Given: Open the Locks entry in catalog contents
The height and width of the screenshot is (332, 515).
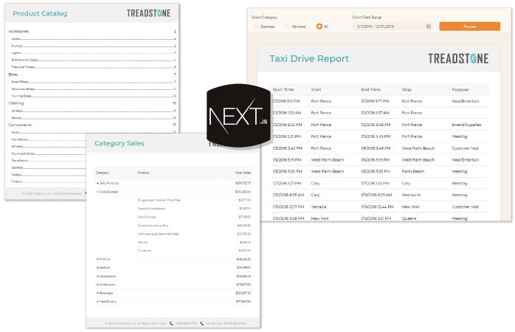Looking at the screenshot, I should coord(94,39).
